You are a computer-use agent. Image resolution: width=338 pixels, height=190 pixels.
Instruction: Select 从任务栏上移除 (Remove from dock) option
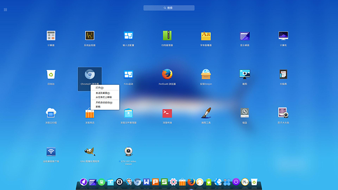(x=103, y=97)
